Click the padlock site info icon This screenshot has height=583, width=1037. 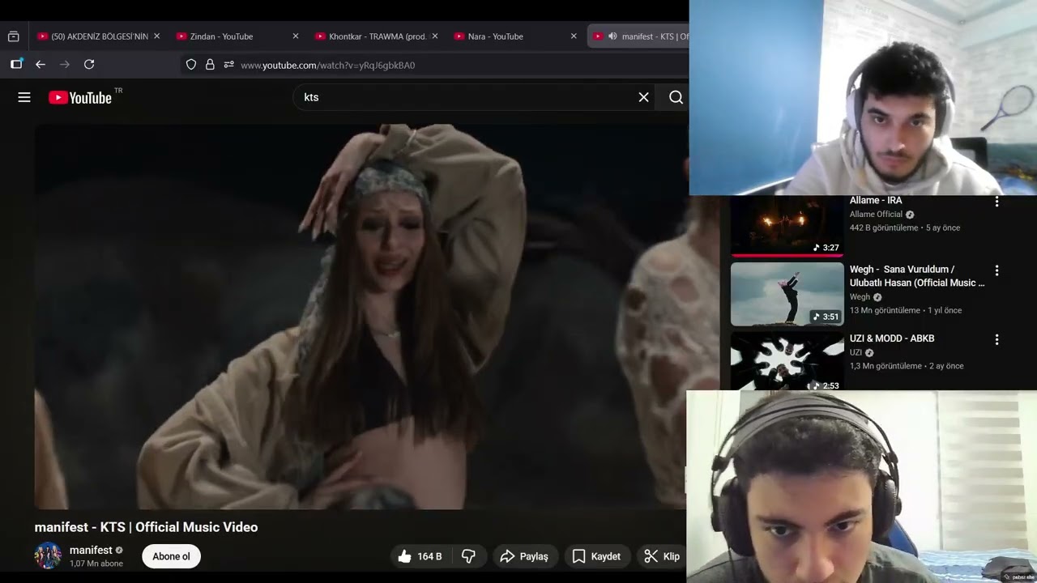[210, 65]
